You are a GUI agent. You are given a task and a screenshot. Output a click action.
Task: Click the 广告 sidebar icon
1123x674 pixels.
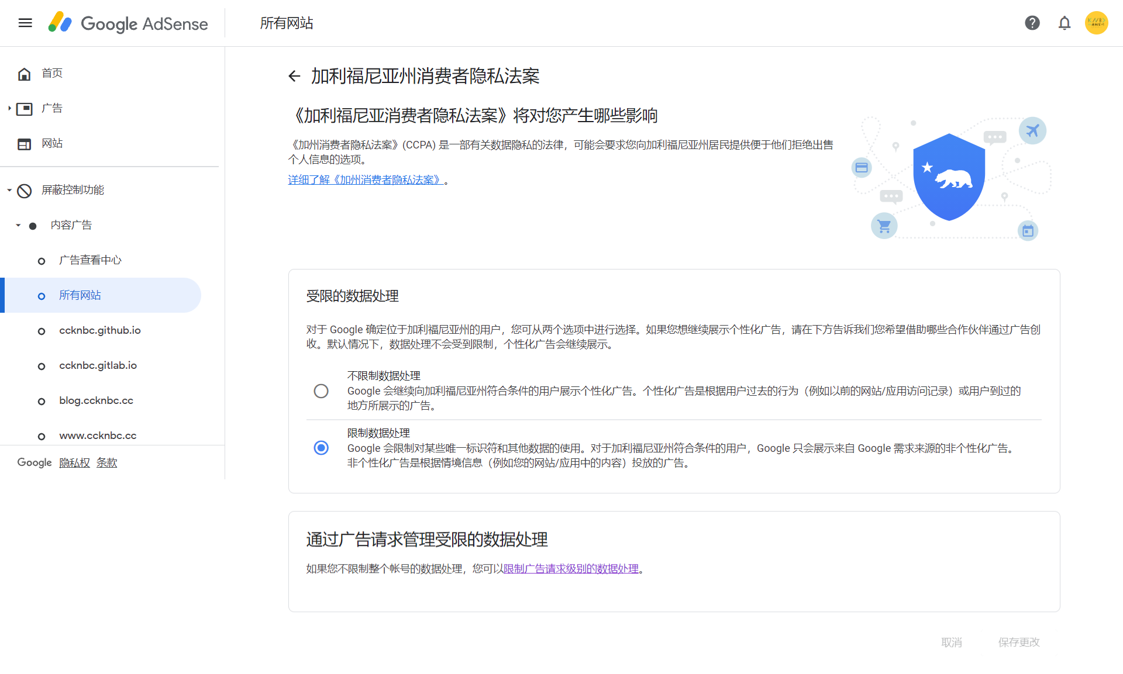25,108
